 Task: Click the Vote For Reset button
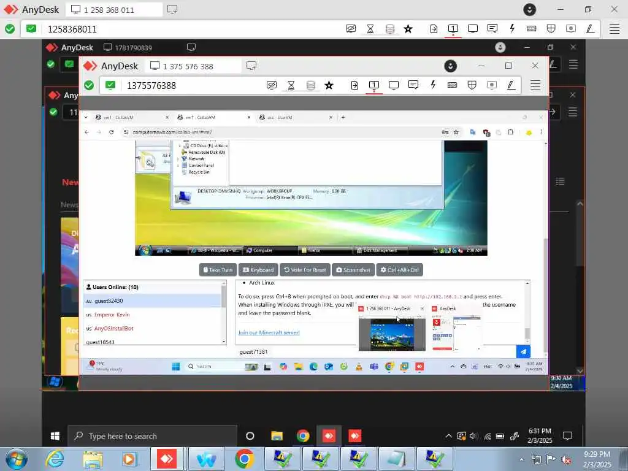click(305, 270)
